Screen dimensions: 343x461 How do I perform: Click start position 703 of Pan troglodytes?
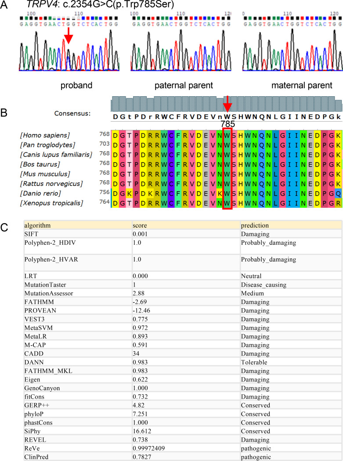click(x=105, y=144)
